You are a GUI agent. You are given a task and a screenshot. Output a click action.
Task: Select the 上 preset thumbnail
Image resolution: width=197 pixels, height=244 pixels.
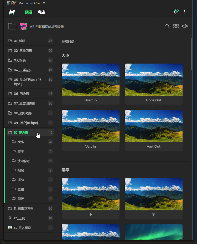91,194
